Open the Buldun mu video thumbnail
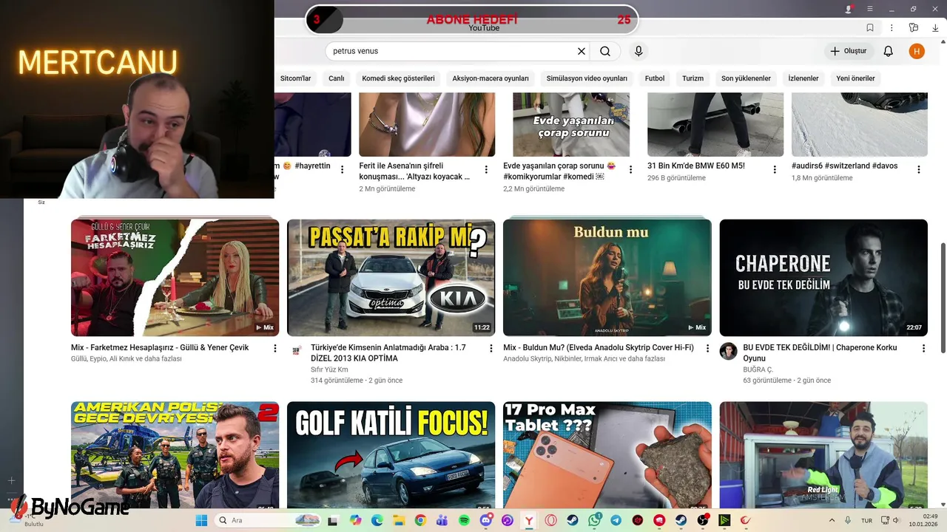947x532 pixels. point(607,278)
